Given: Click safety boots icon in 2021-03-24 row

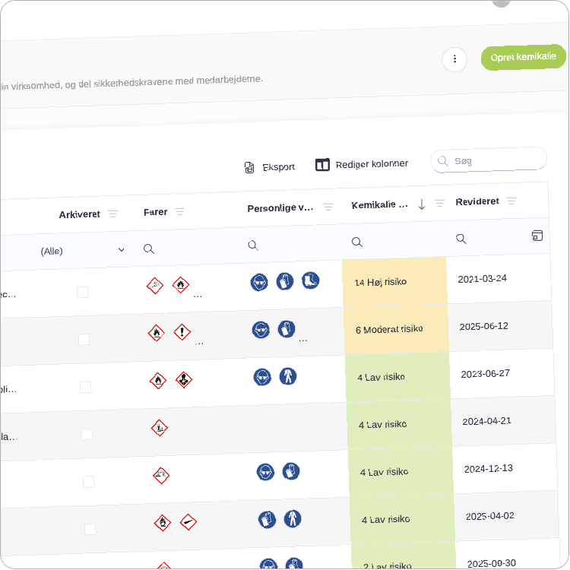Looking at the screenshot, I should pos(310,280).
